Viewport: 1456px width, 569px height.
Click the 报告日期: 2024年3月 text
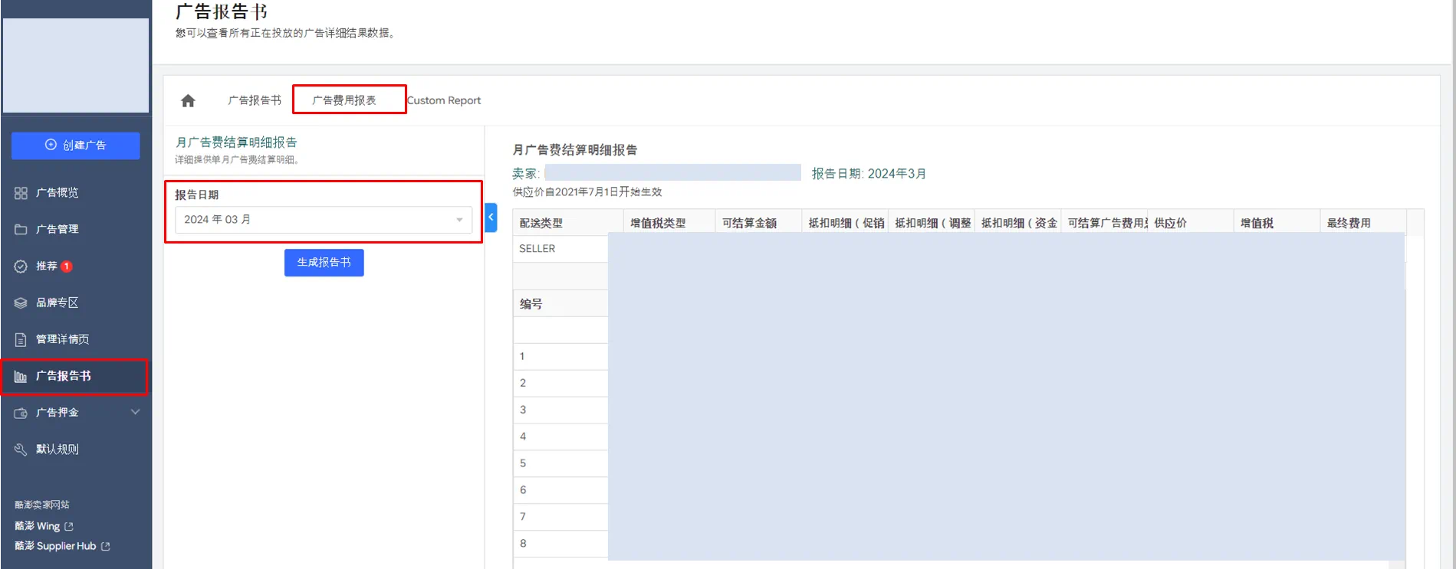click(869, 174)
